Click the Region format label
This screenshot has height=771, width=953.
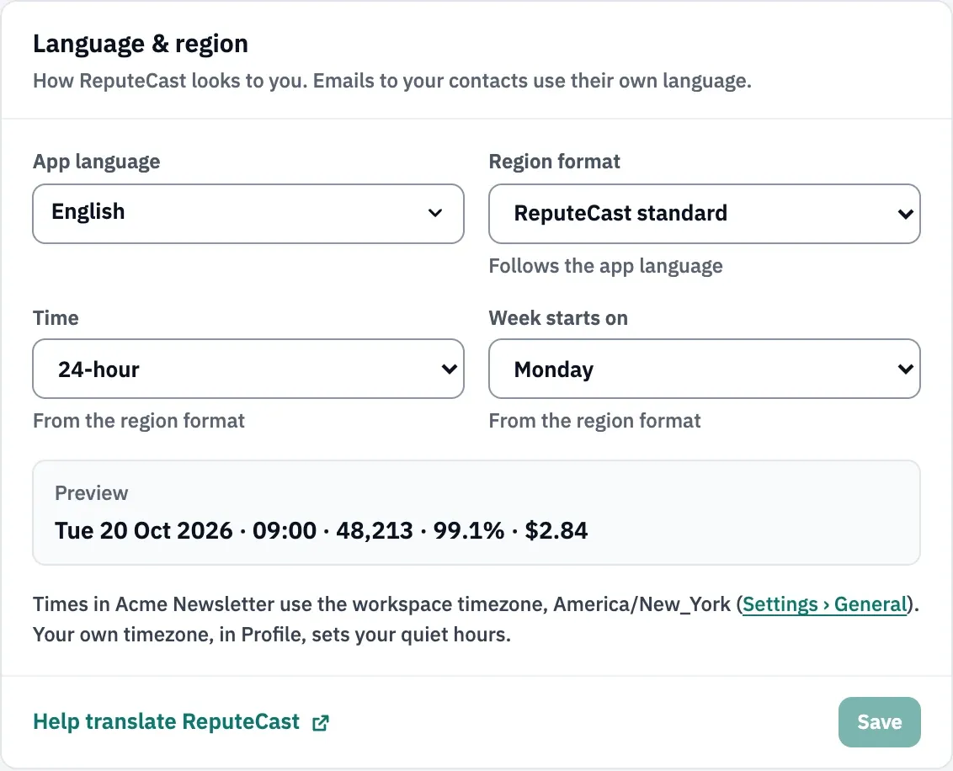554,162
